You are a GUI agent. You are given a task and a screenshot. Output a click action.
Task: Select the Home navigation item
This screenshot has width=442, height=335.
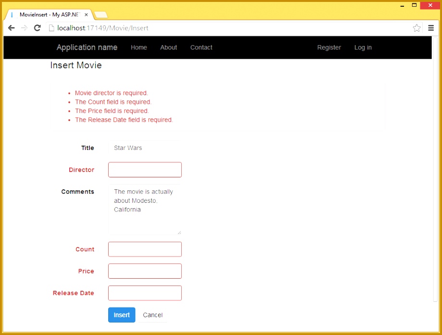click(x=139, y=47)
